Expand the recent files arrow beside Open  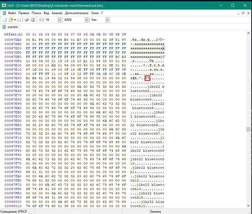15,20
